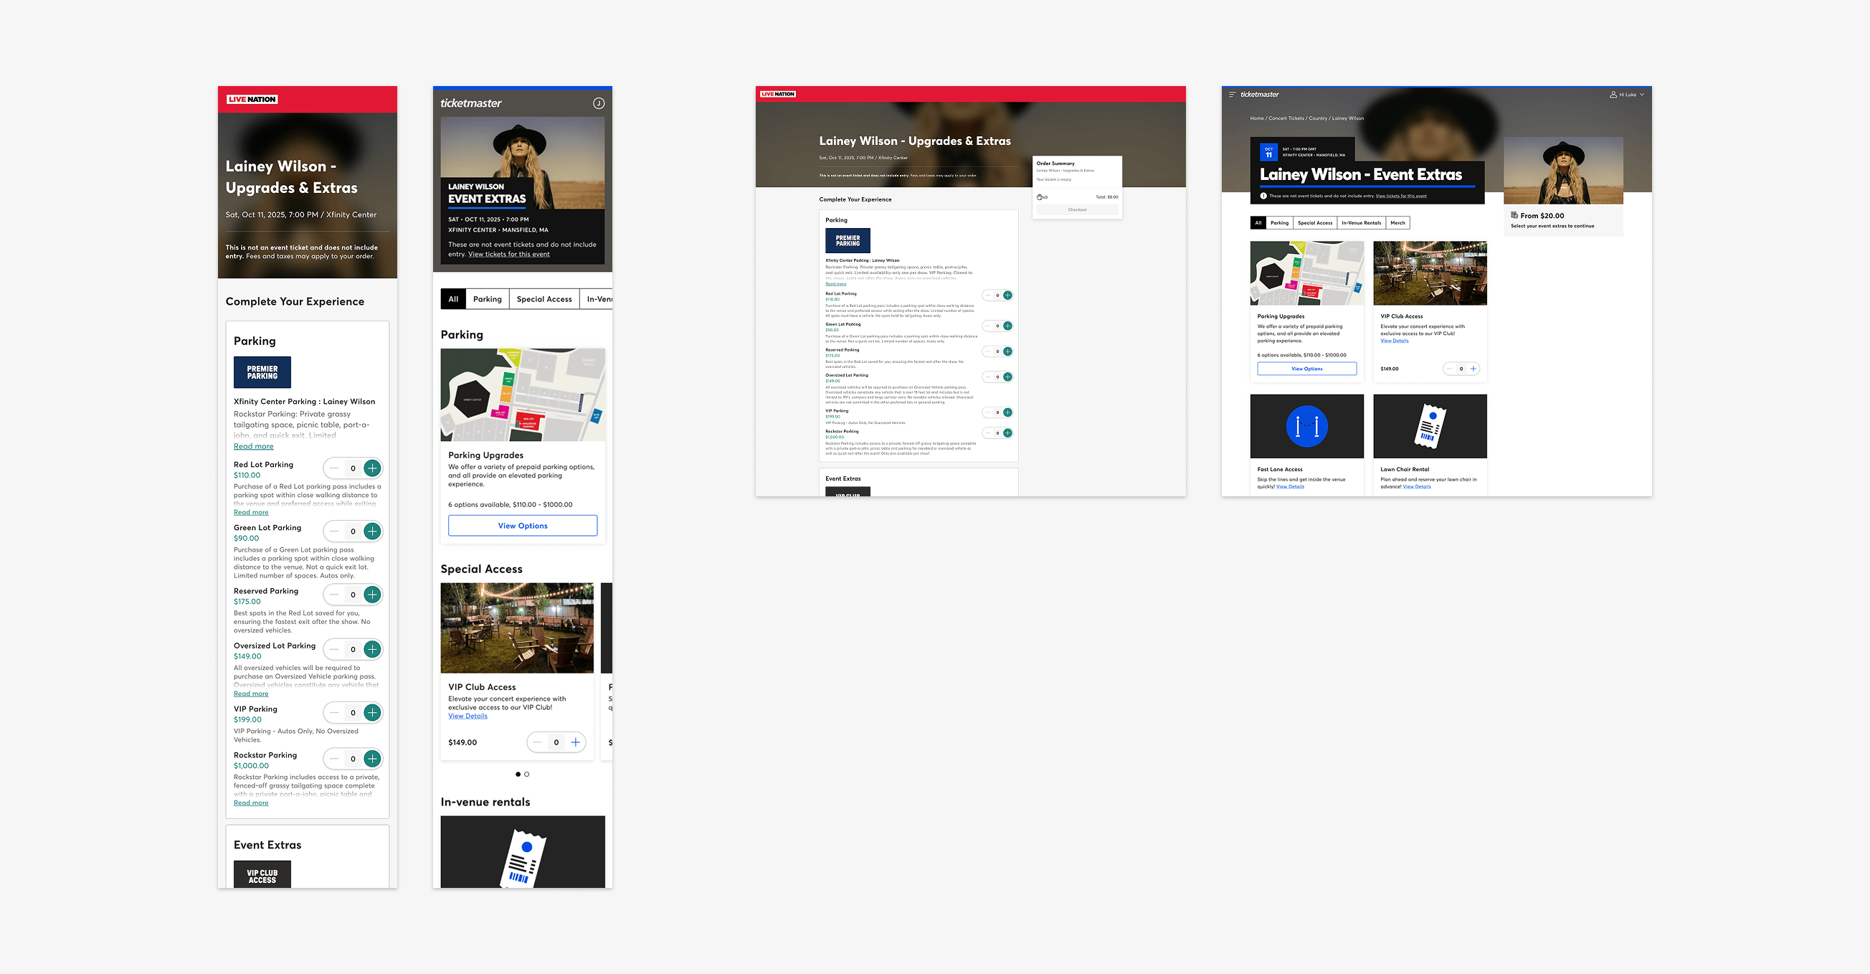The image size is (1870, 974).
Task: Select the Special Access tab in Ticketmaster desktop
Action: pos(1314,223)
